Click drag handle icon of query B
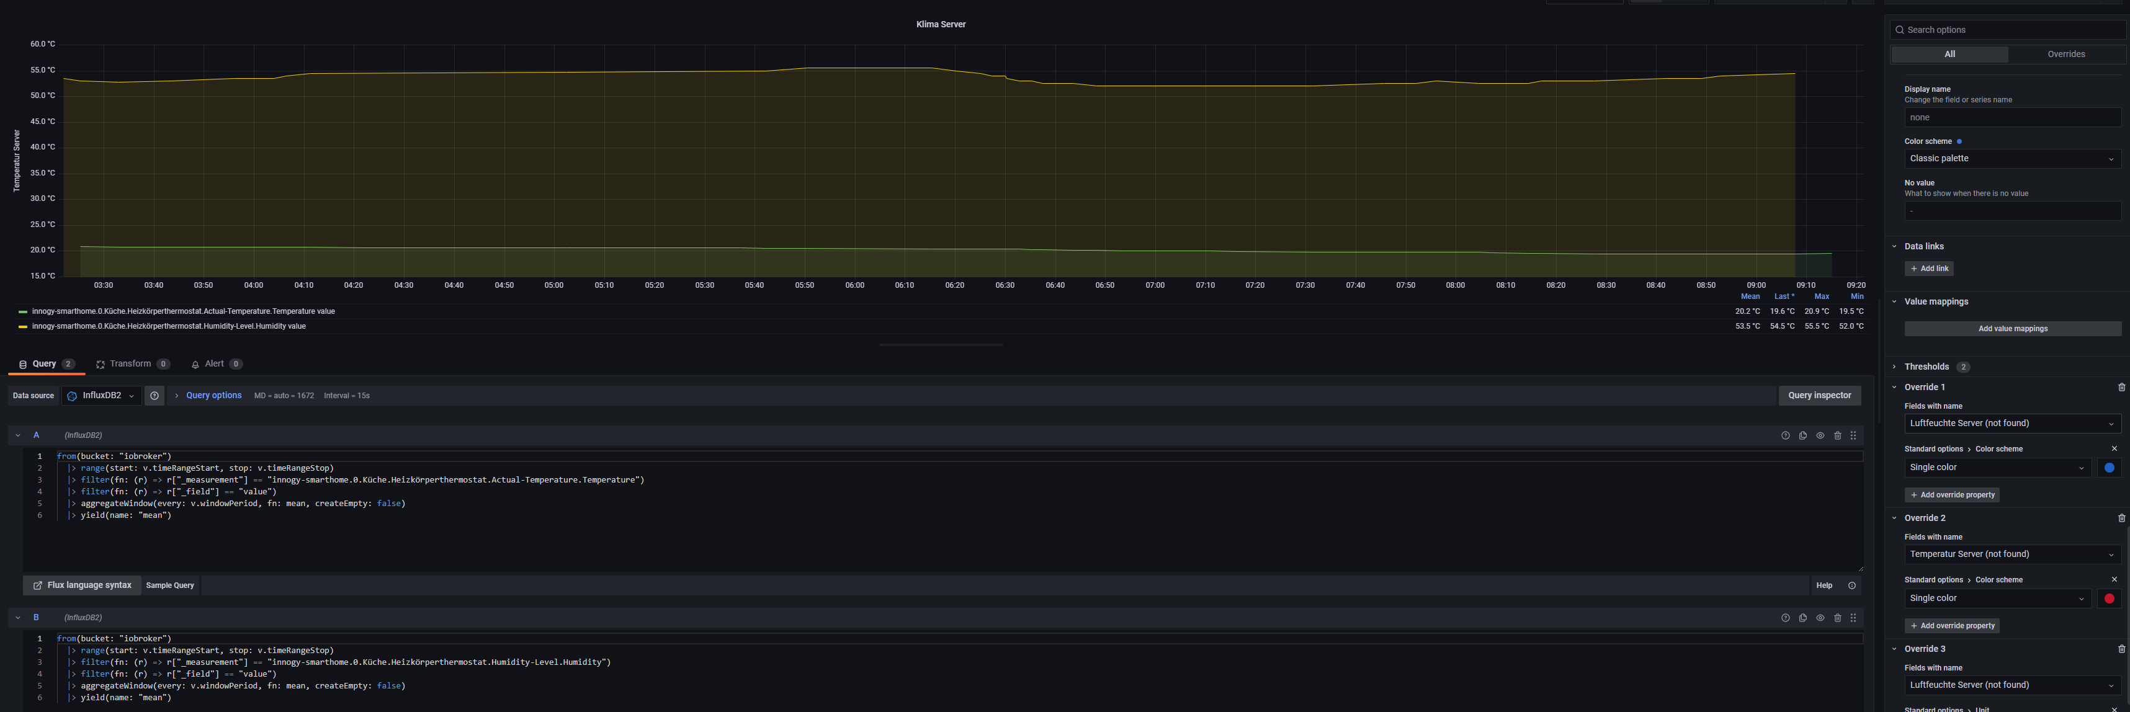This screenshot has height=712, width=2130. click(x=1853, y=618)
